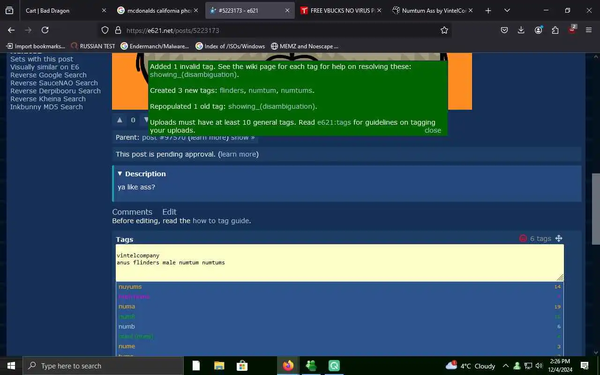Viewport: 600px width, 375px height.
Task: Open Index of /ISOs/Windows bookmark
Action: click(230, 46)
